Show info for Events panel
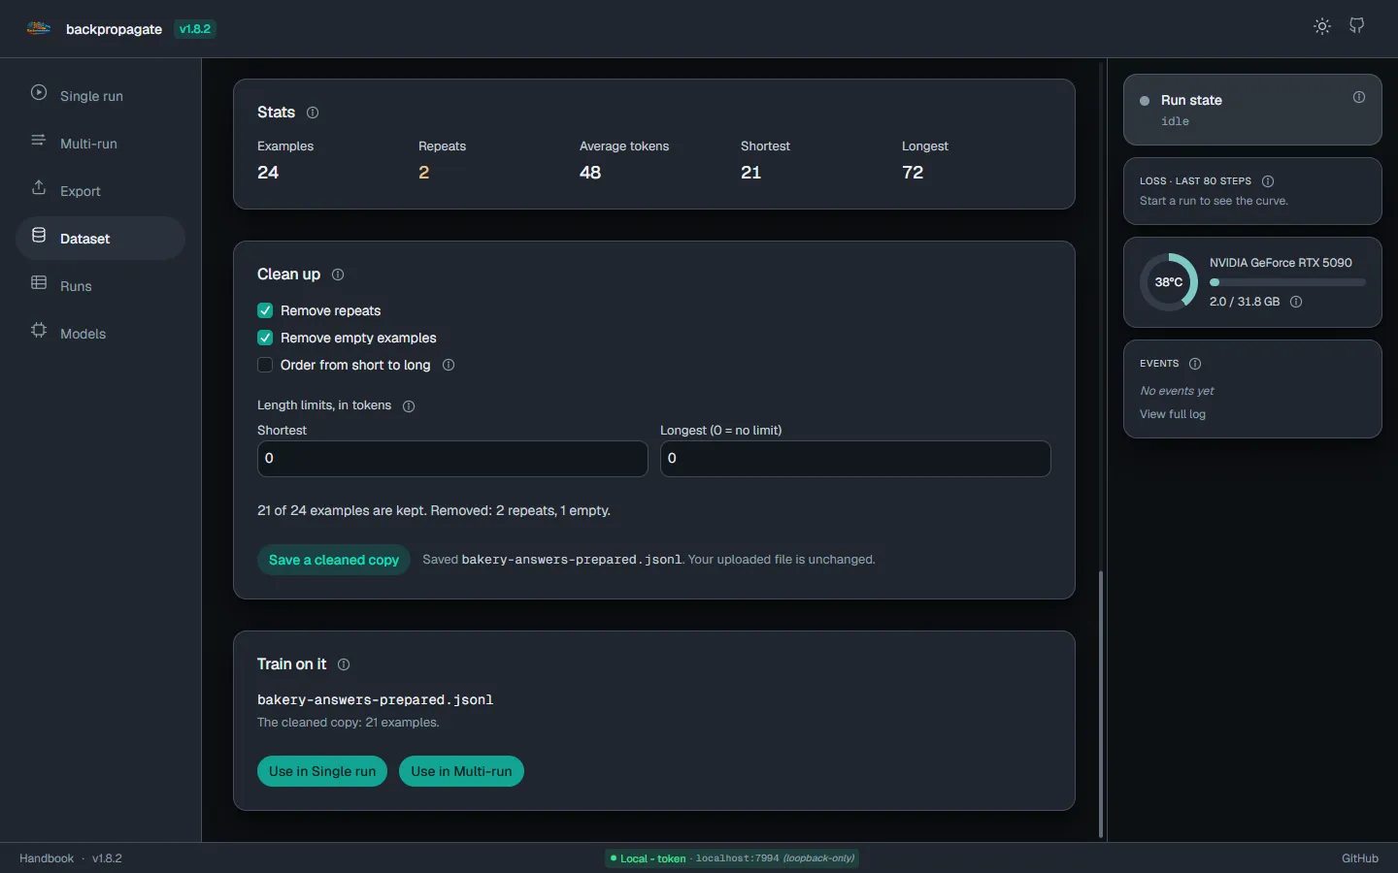This screenshot has width=1398, height=873. (x=1195, y=364)
